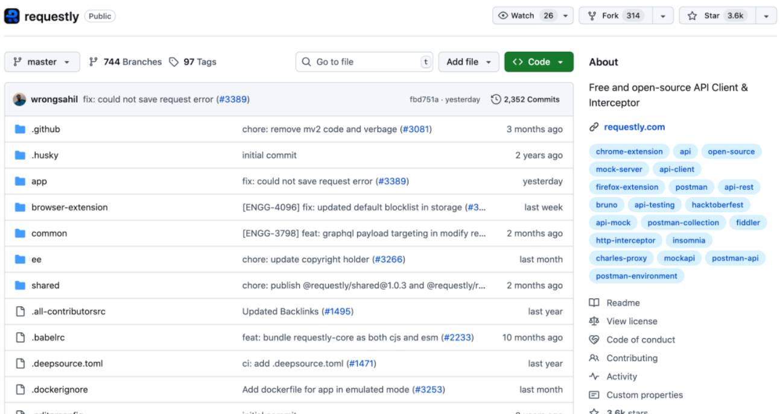The height and width of the screenshot is (414, 780).
Task: Click the magnifier icon in Go to file
Action: (x=306, y=62)
